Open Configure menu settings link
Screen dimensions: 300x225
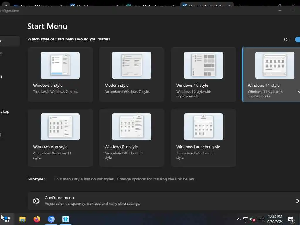point(164,201)
